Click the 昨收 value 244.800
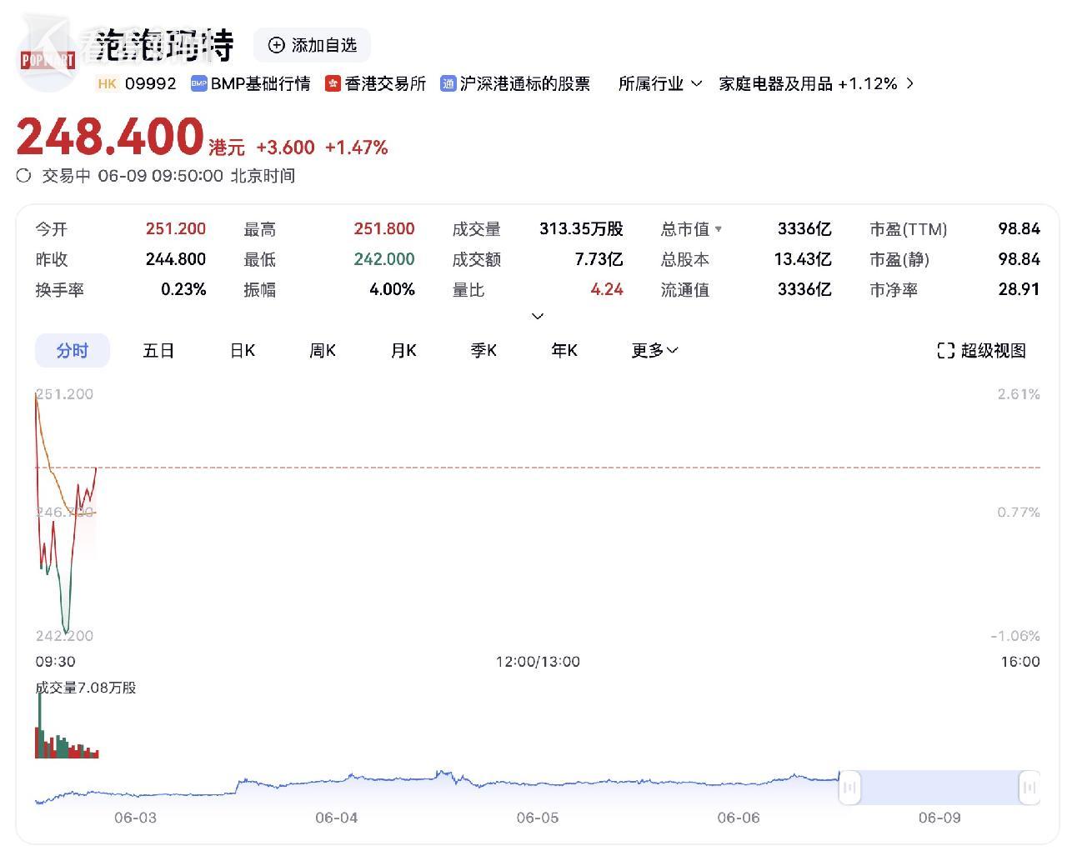This screenshot has height=851, width=1067. tap(176, 259)
